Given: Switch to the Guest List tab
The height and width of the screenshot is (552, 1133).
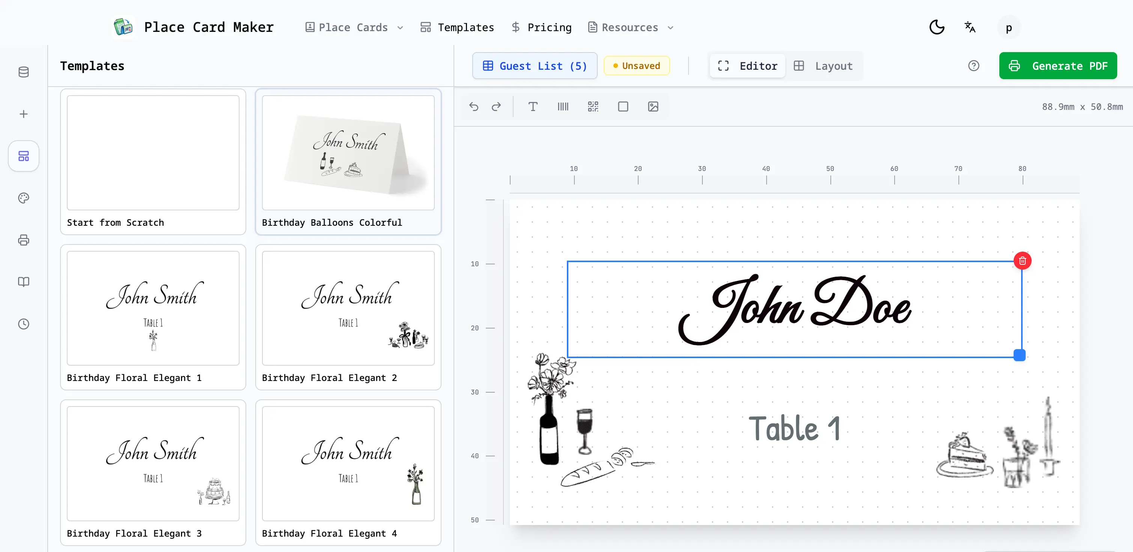Looking at the screenshot, I should pos(534,66).
